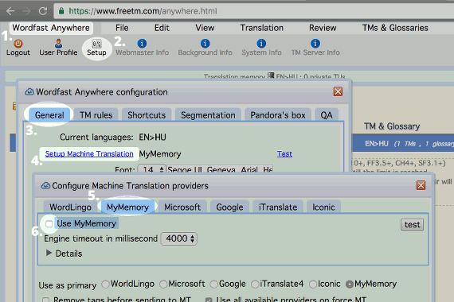454x302 pixels.
Task: Open TM Server Info icon
Action: click(315, 44)
